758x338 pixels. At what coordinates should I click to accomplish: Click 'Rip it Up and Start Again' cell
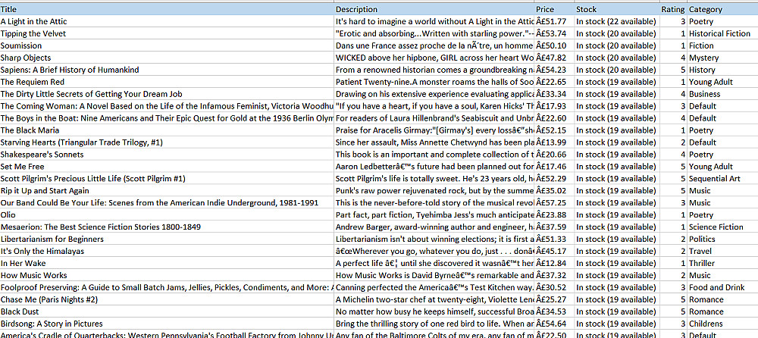(167, 190)
